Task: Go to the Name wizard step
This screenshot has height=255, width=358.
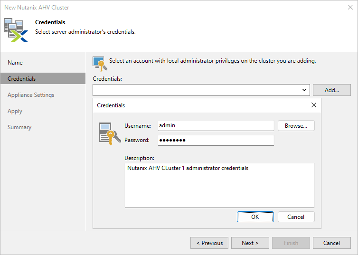Action: pos(15,63)
